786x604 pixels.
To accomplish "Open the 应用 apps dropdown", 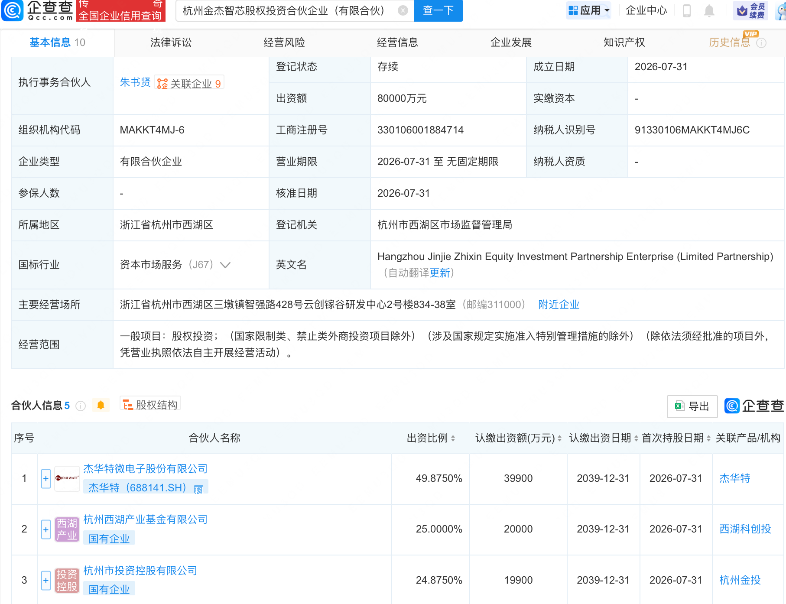I will [x=589, y=10].
